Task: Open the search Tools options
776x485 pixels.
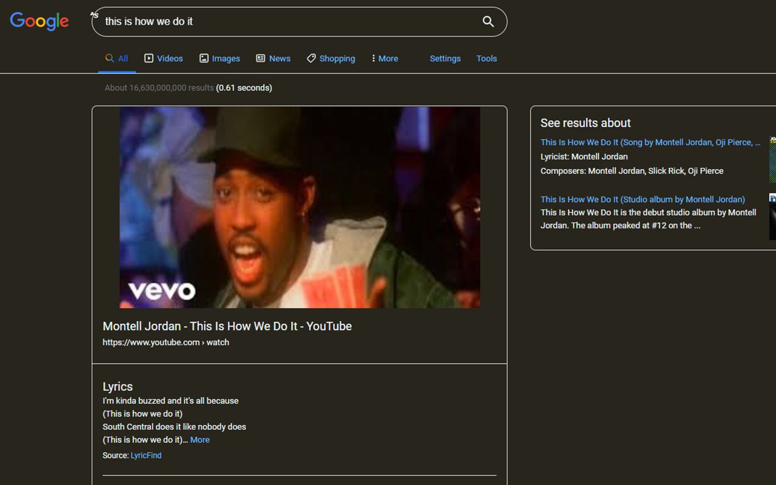Action: 486,58
